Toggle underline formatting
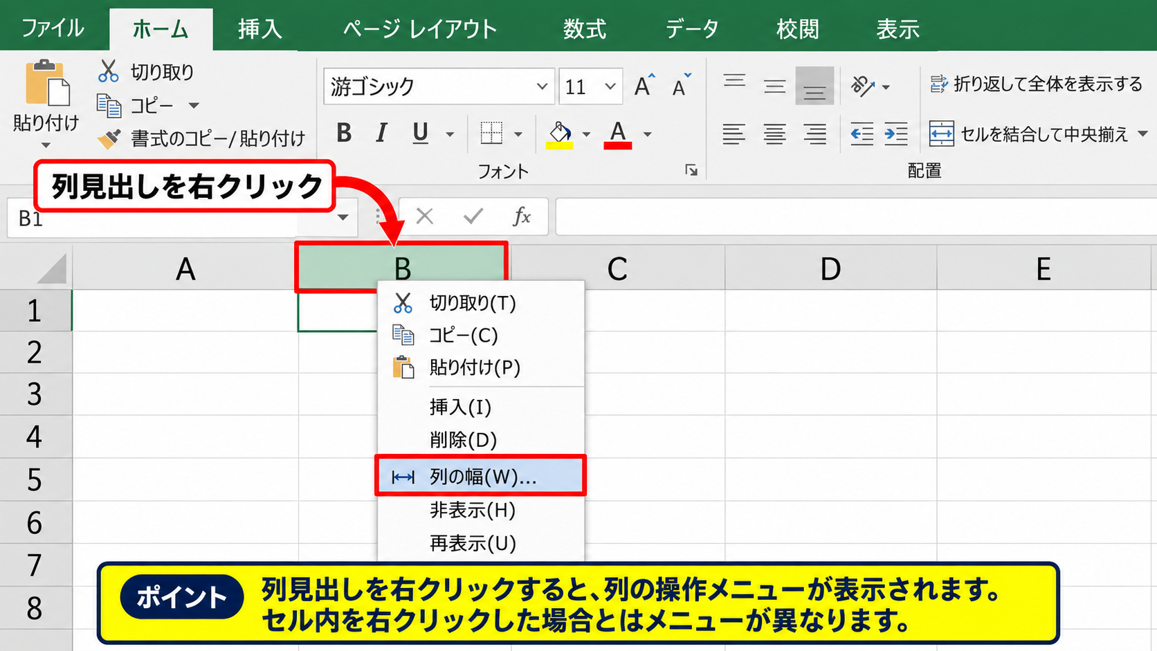1157x651 pixels. coord(420,133)
